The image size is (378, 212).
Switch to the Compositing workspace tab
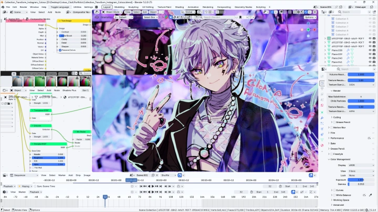[224, 7]
